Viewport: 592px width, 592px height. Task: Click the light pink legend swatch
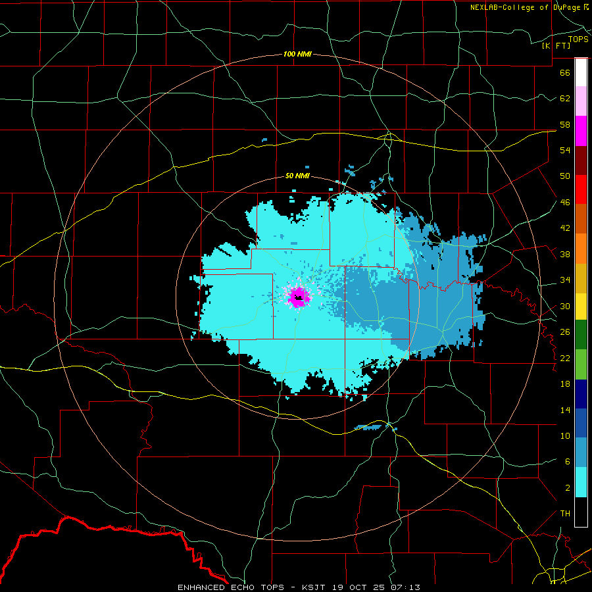point(581,101)
